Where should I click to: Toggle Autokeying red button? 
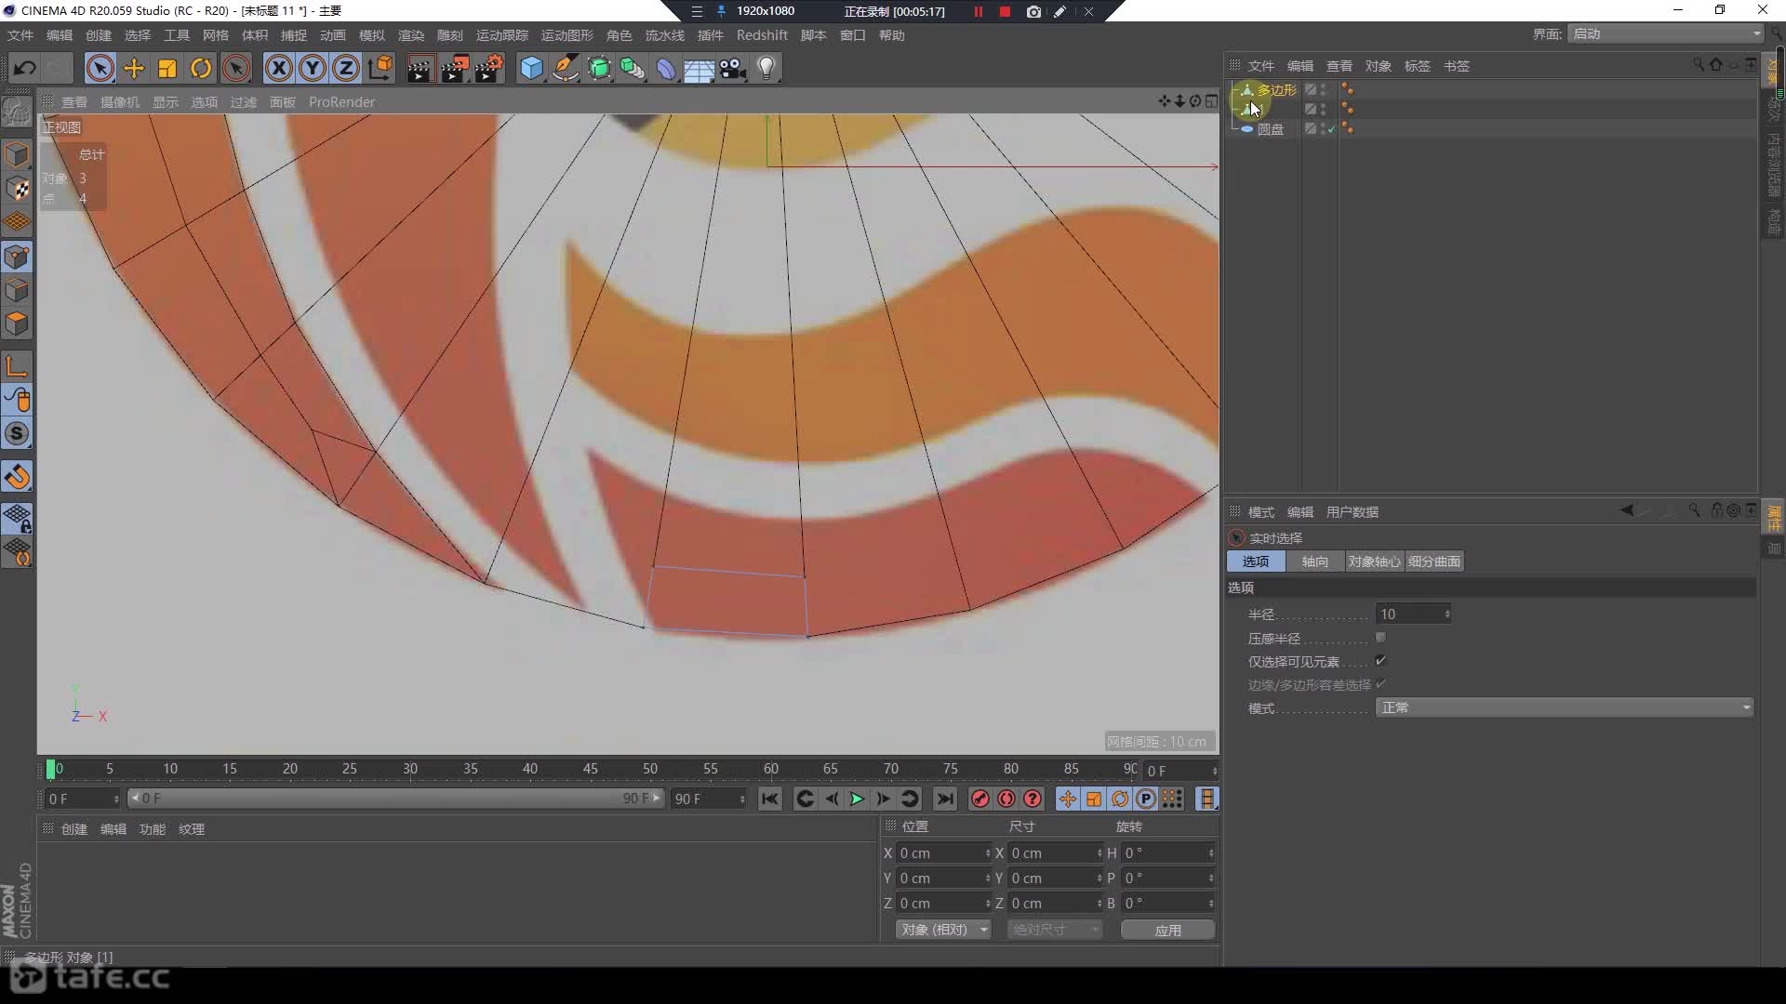(1006, 799)
